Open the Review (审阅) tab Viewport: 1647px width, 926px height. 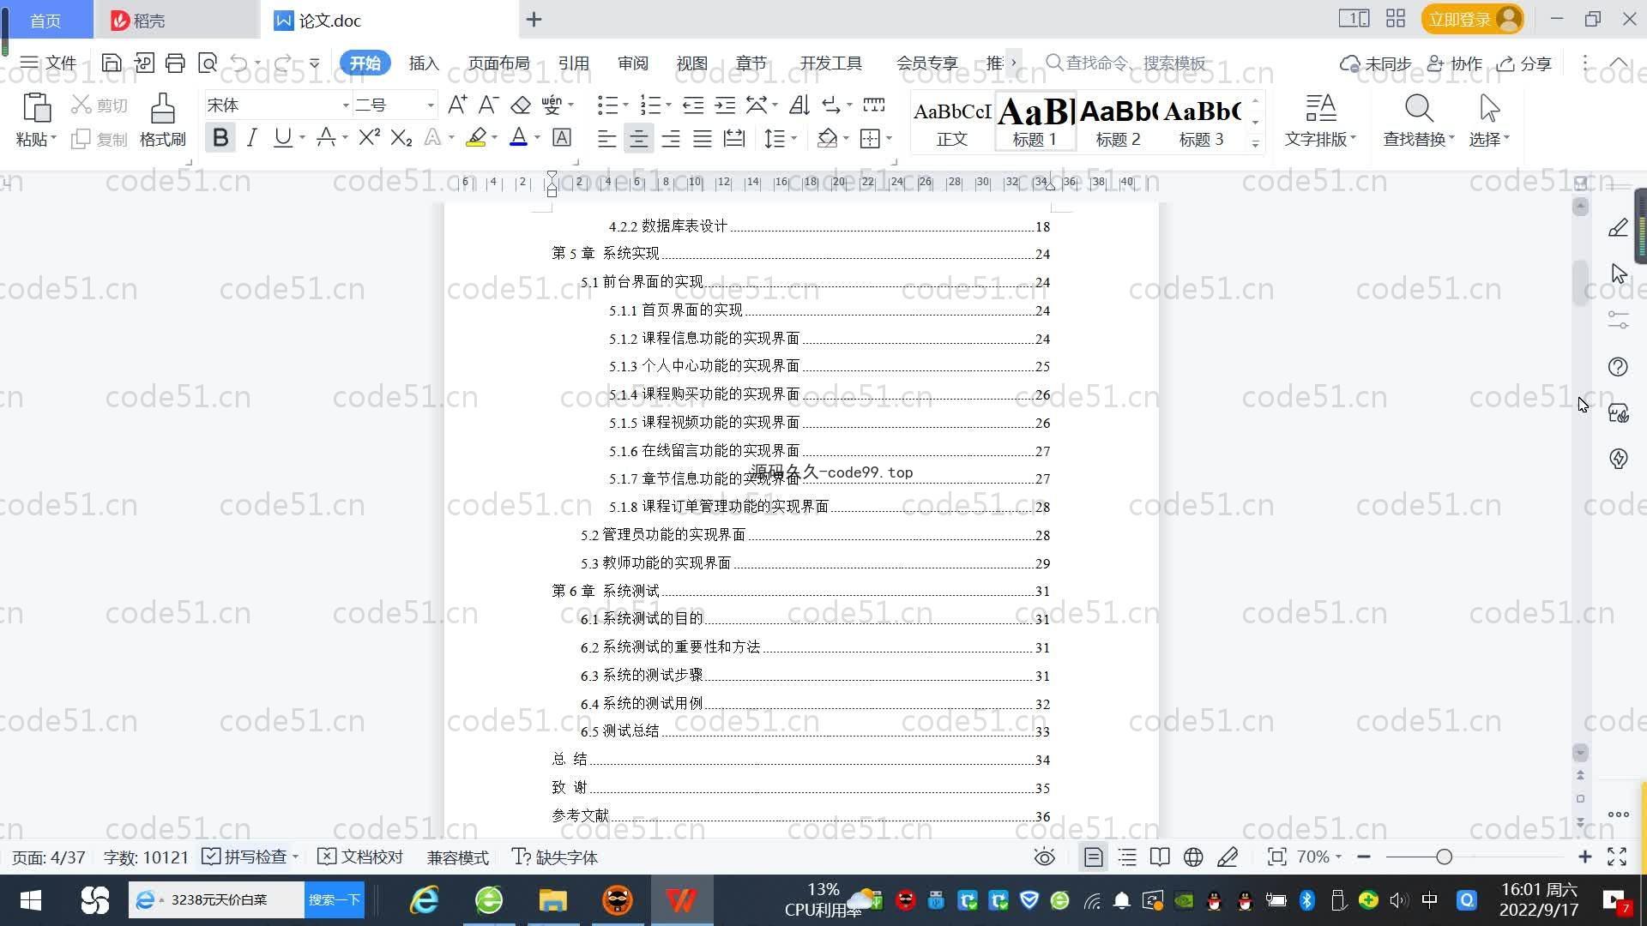click(633, 63)
